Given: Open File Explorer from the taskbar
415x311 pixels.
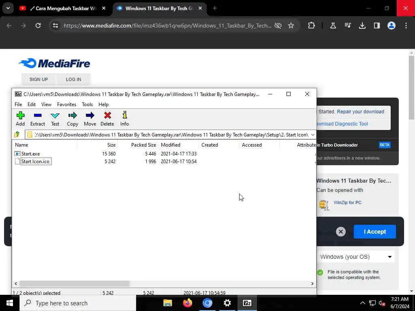Looking at the screenshot, I should tap(167, 303).
